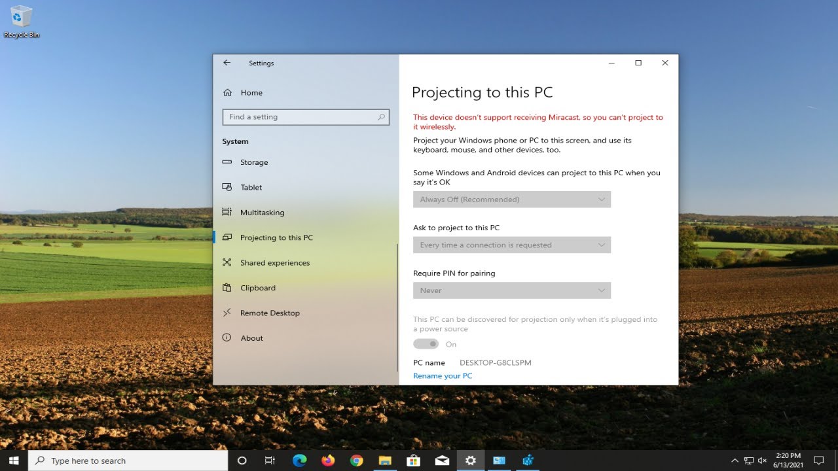Launch Google Chrome from taskbar
Image resolution: width=838 pixels, height=471 pixels.
pyautogui.click(x=356, y=461)
